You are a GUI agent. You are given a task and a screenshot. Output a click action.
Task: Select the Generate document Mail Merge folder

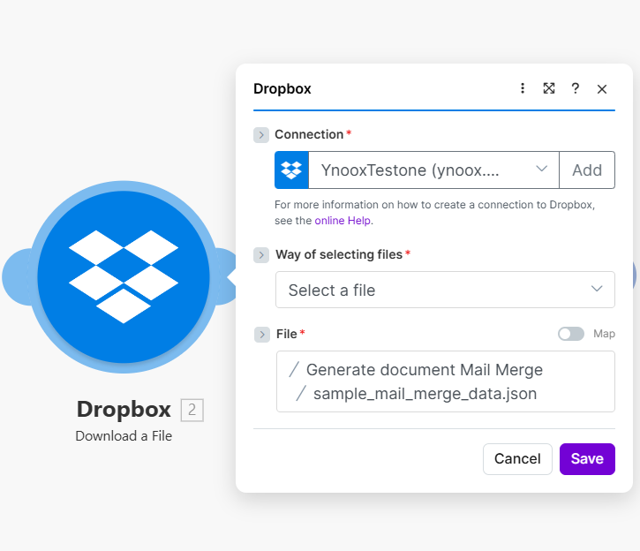coord(424,370)
